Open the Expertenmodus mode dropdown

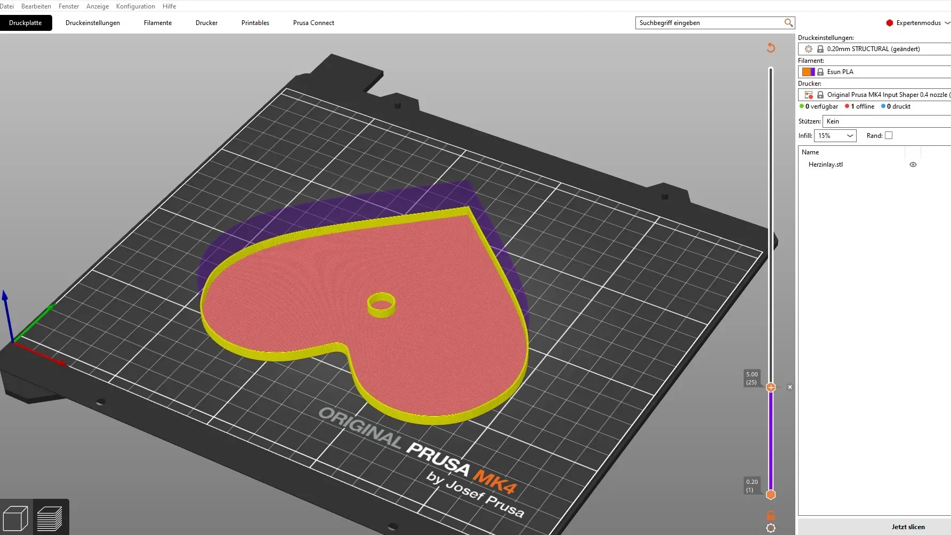click(918, 23)
